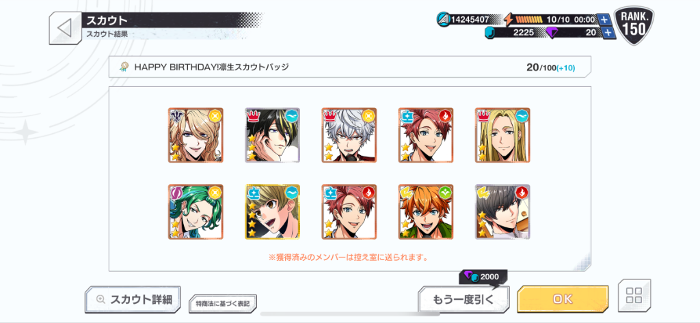Image resolution: width=700 pixels, height=323 pixels.
Task: Tap the lightning stamina icon
Action: coord(509,20)
